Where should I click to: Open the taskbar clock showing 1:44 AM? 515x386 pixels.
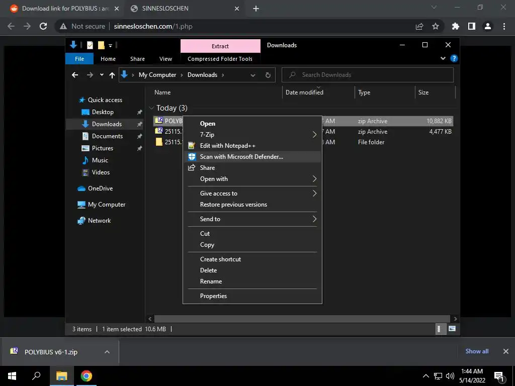[472, 376]
